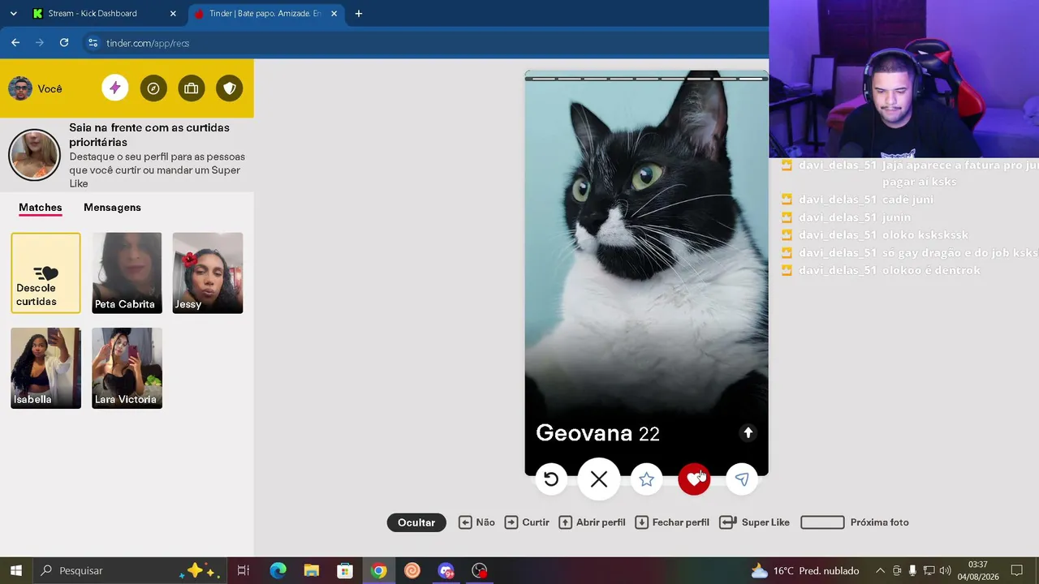Open the clock showing 03:37
This screenshot has height=584, width=1039.
[978, 570]
